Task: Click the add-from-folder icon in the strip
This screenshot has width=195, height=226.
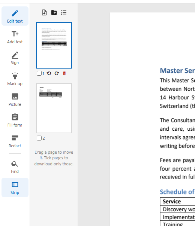Action: tap(54, 12)
